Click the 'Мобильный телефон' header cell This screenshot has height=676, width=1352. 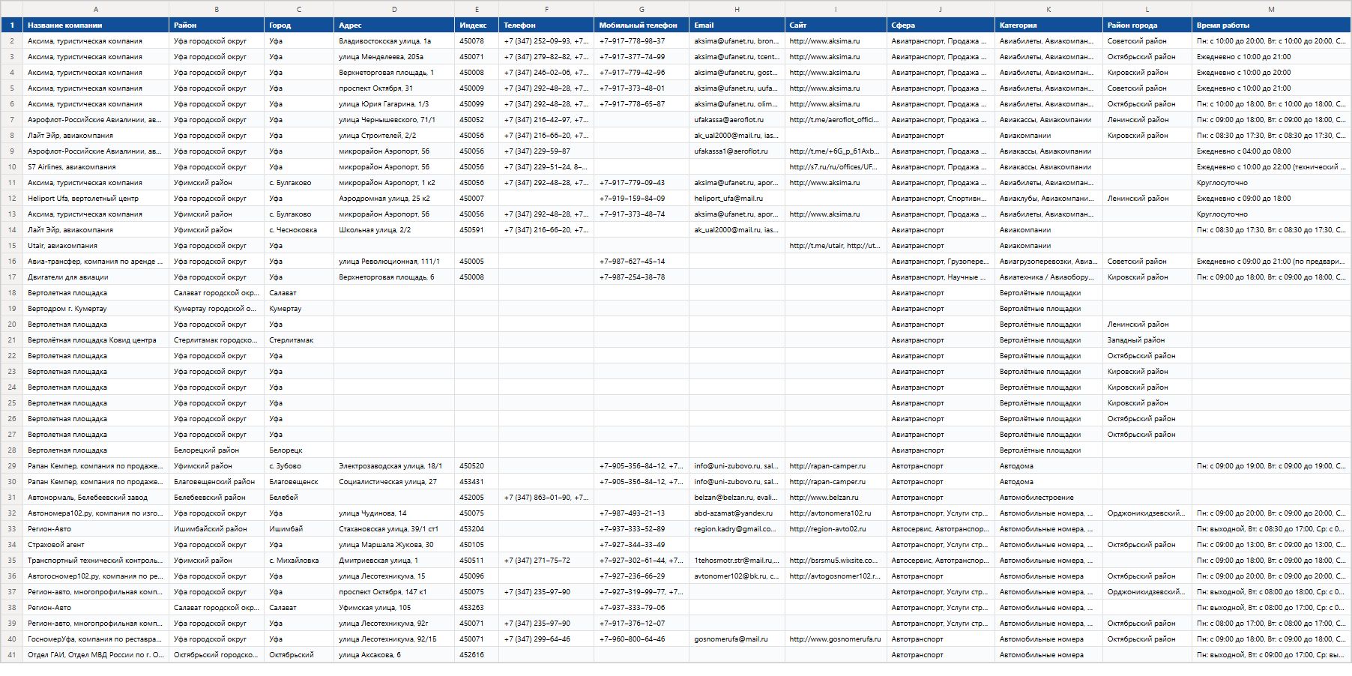click(x=642, y=25)
